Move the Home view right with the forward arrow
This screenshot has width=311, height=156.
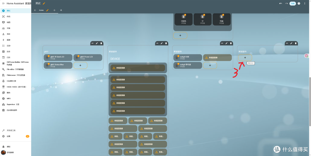coord(54,10)
